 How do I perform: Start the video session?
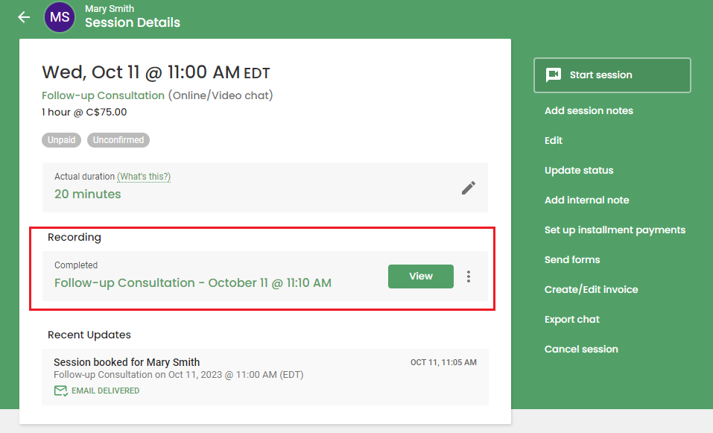(612, 75)
